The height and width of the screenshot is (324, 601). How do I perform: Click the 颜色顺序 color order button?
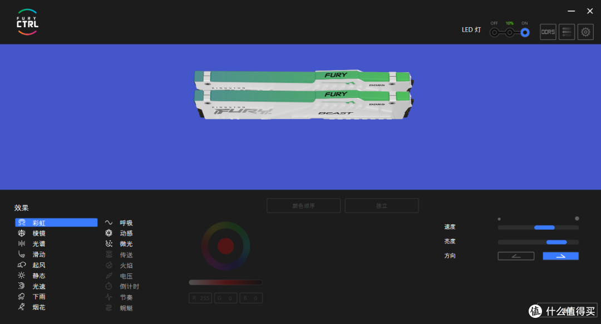(x=304, y=206)
